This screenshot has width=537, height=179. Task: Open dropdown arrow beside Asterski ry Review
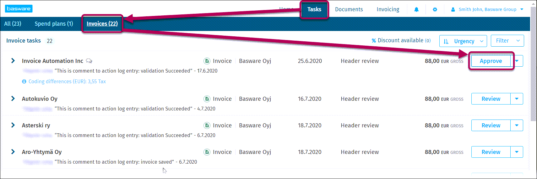(x=517, y=125)
